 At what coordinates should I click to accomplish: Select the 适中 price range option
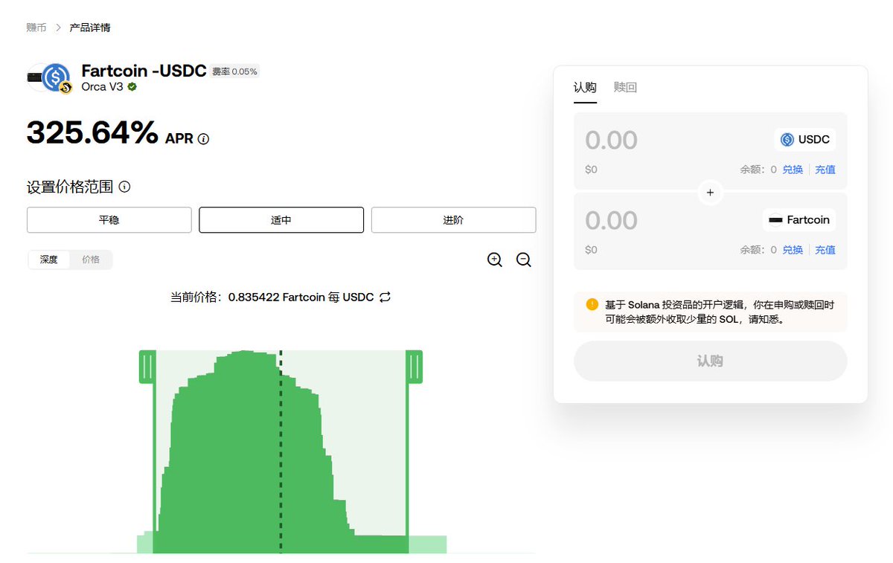click(x=281, y=220)
